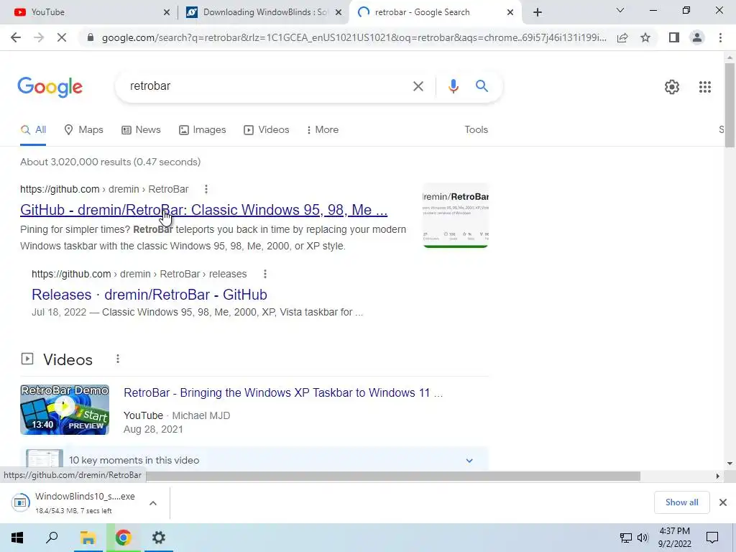Image resolution: width=736 pixels, height=552 pixels.
Task: Expand 10 key moments in this video
Action: pos(469,461)
